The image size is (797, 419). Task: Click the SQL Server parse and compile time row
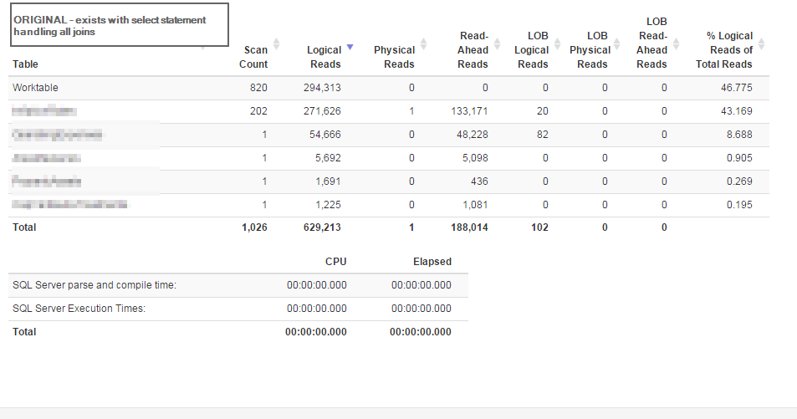tap(95, 285)
